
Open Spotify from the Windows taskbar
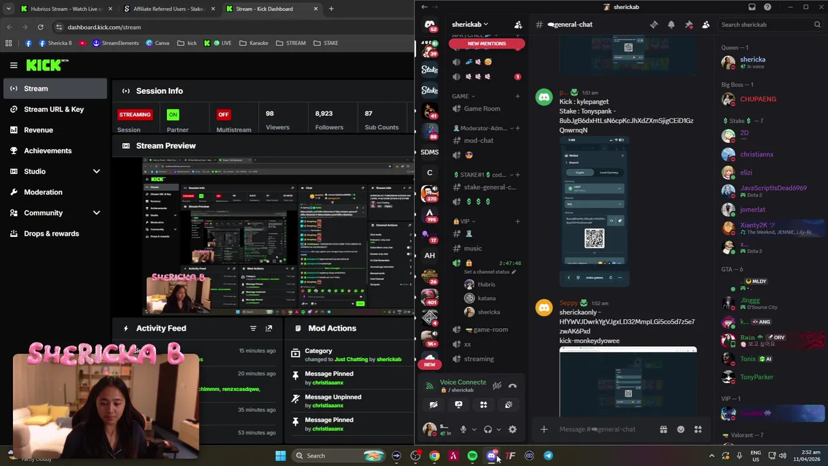(472, 456)
